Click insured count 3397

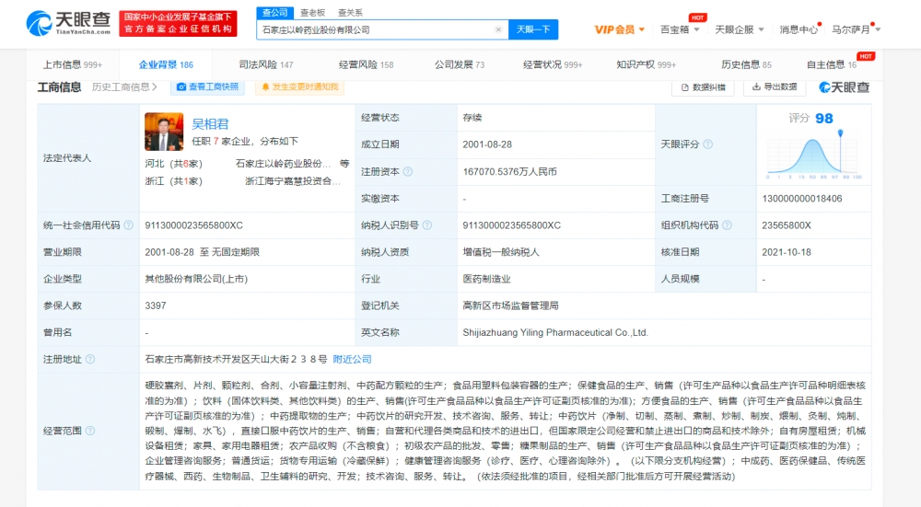[x=156, y=305]
